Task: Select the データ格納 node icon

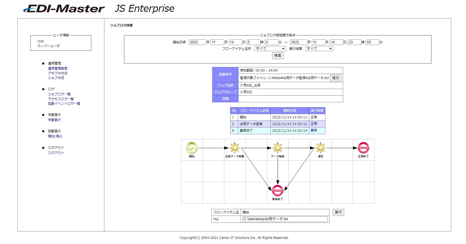Action: [x=277, y=148]
